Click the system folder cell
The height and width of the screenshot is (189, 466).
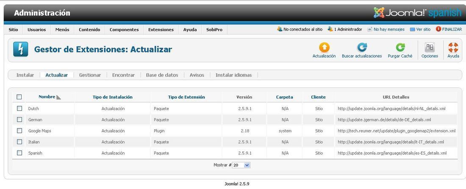pyautogui.click(x=285, y=131)
